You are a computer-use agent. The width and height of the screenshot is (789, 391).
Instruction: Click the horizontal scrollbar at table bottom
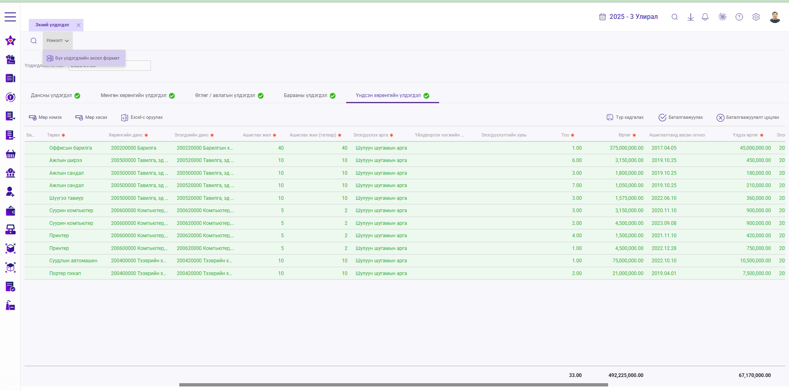click(x=393, y=385)
